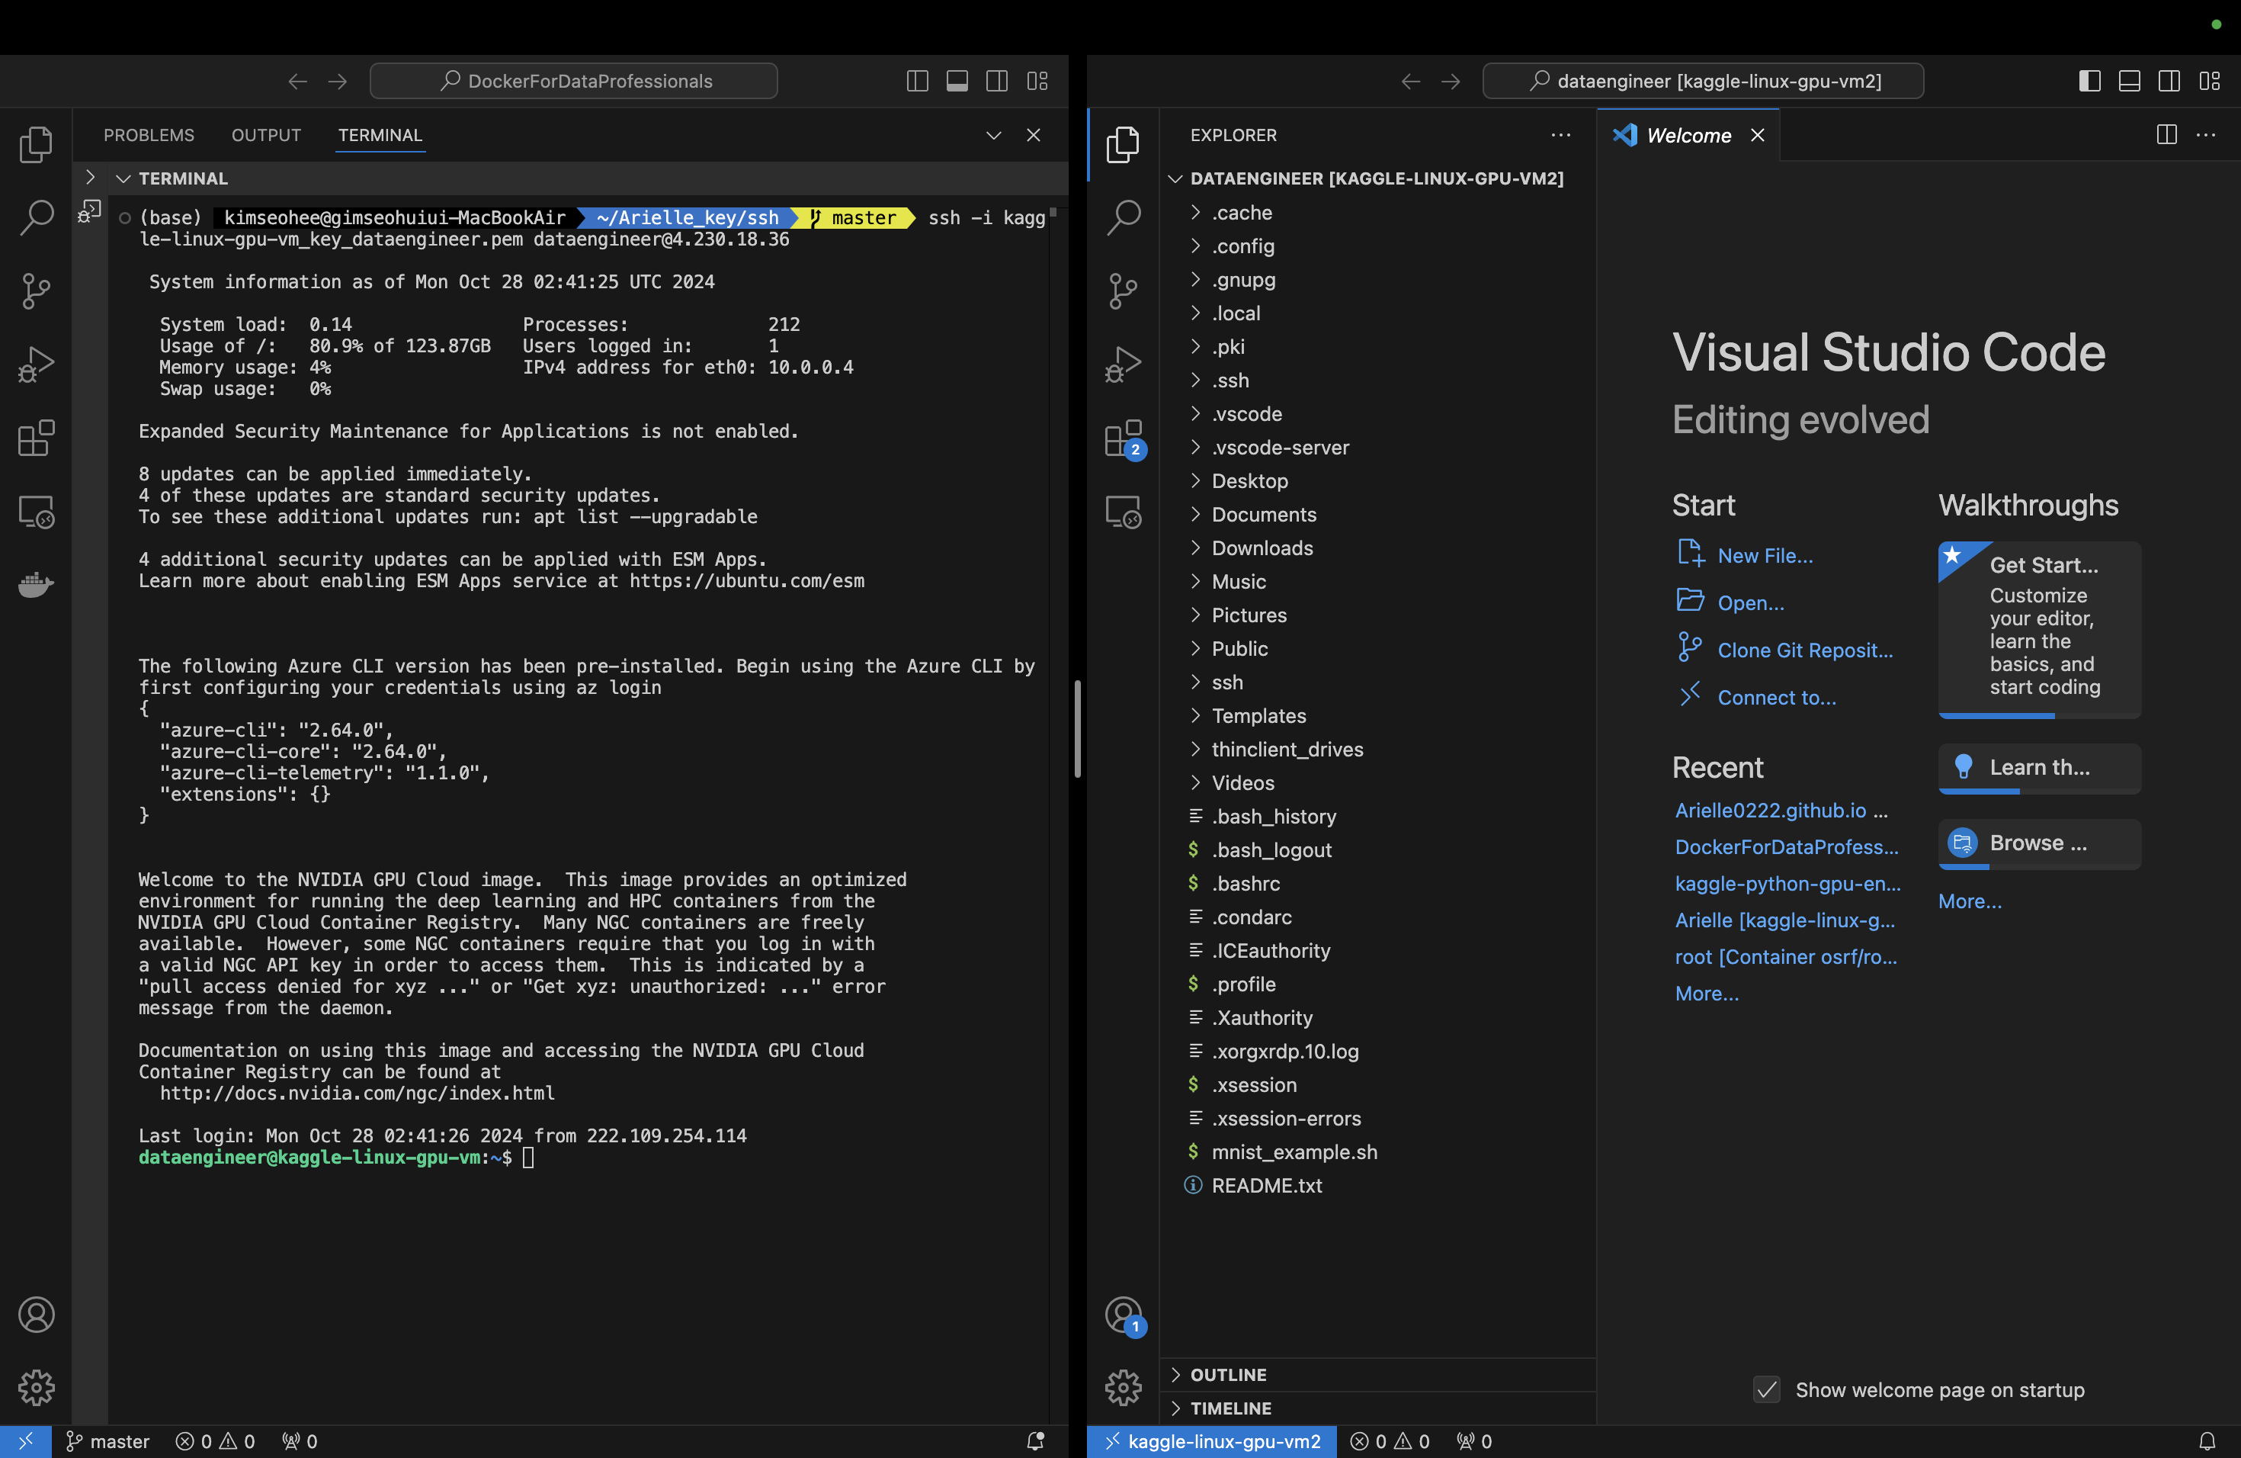Open Docker view in left activity bar
This screenshot has width=2241, height=1458.
pyautogui.click(x=36, y=584)
